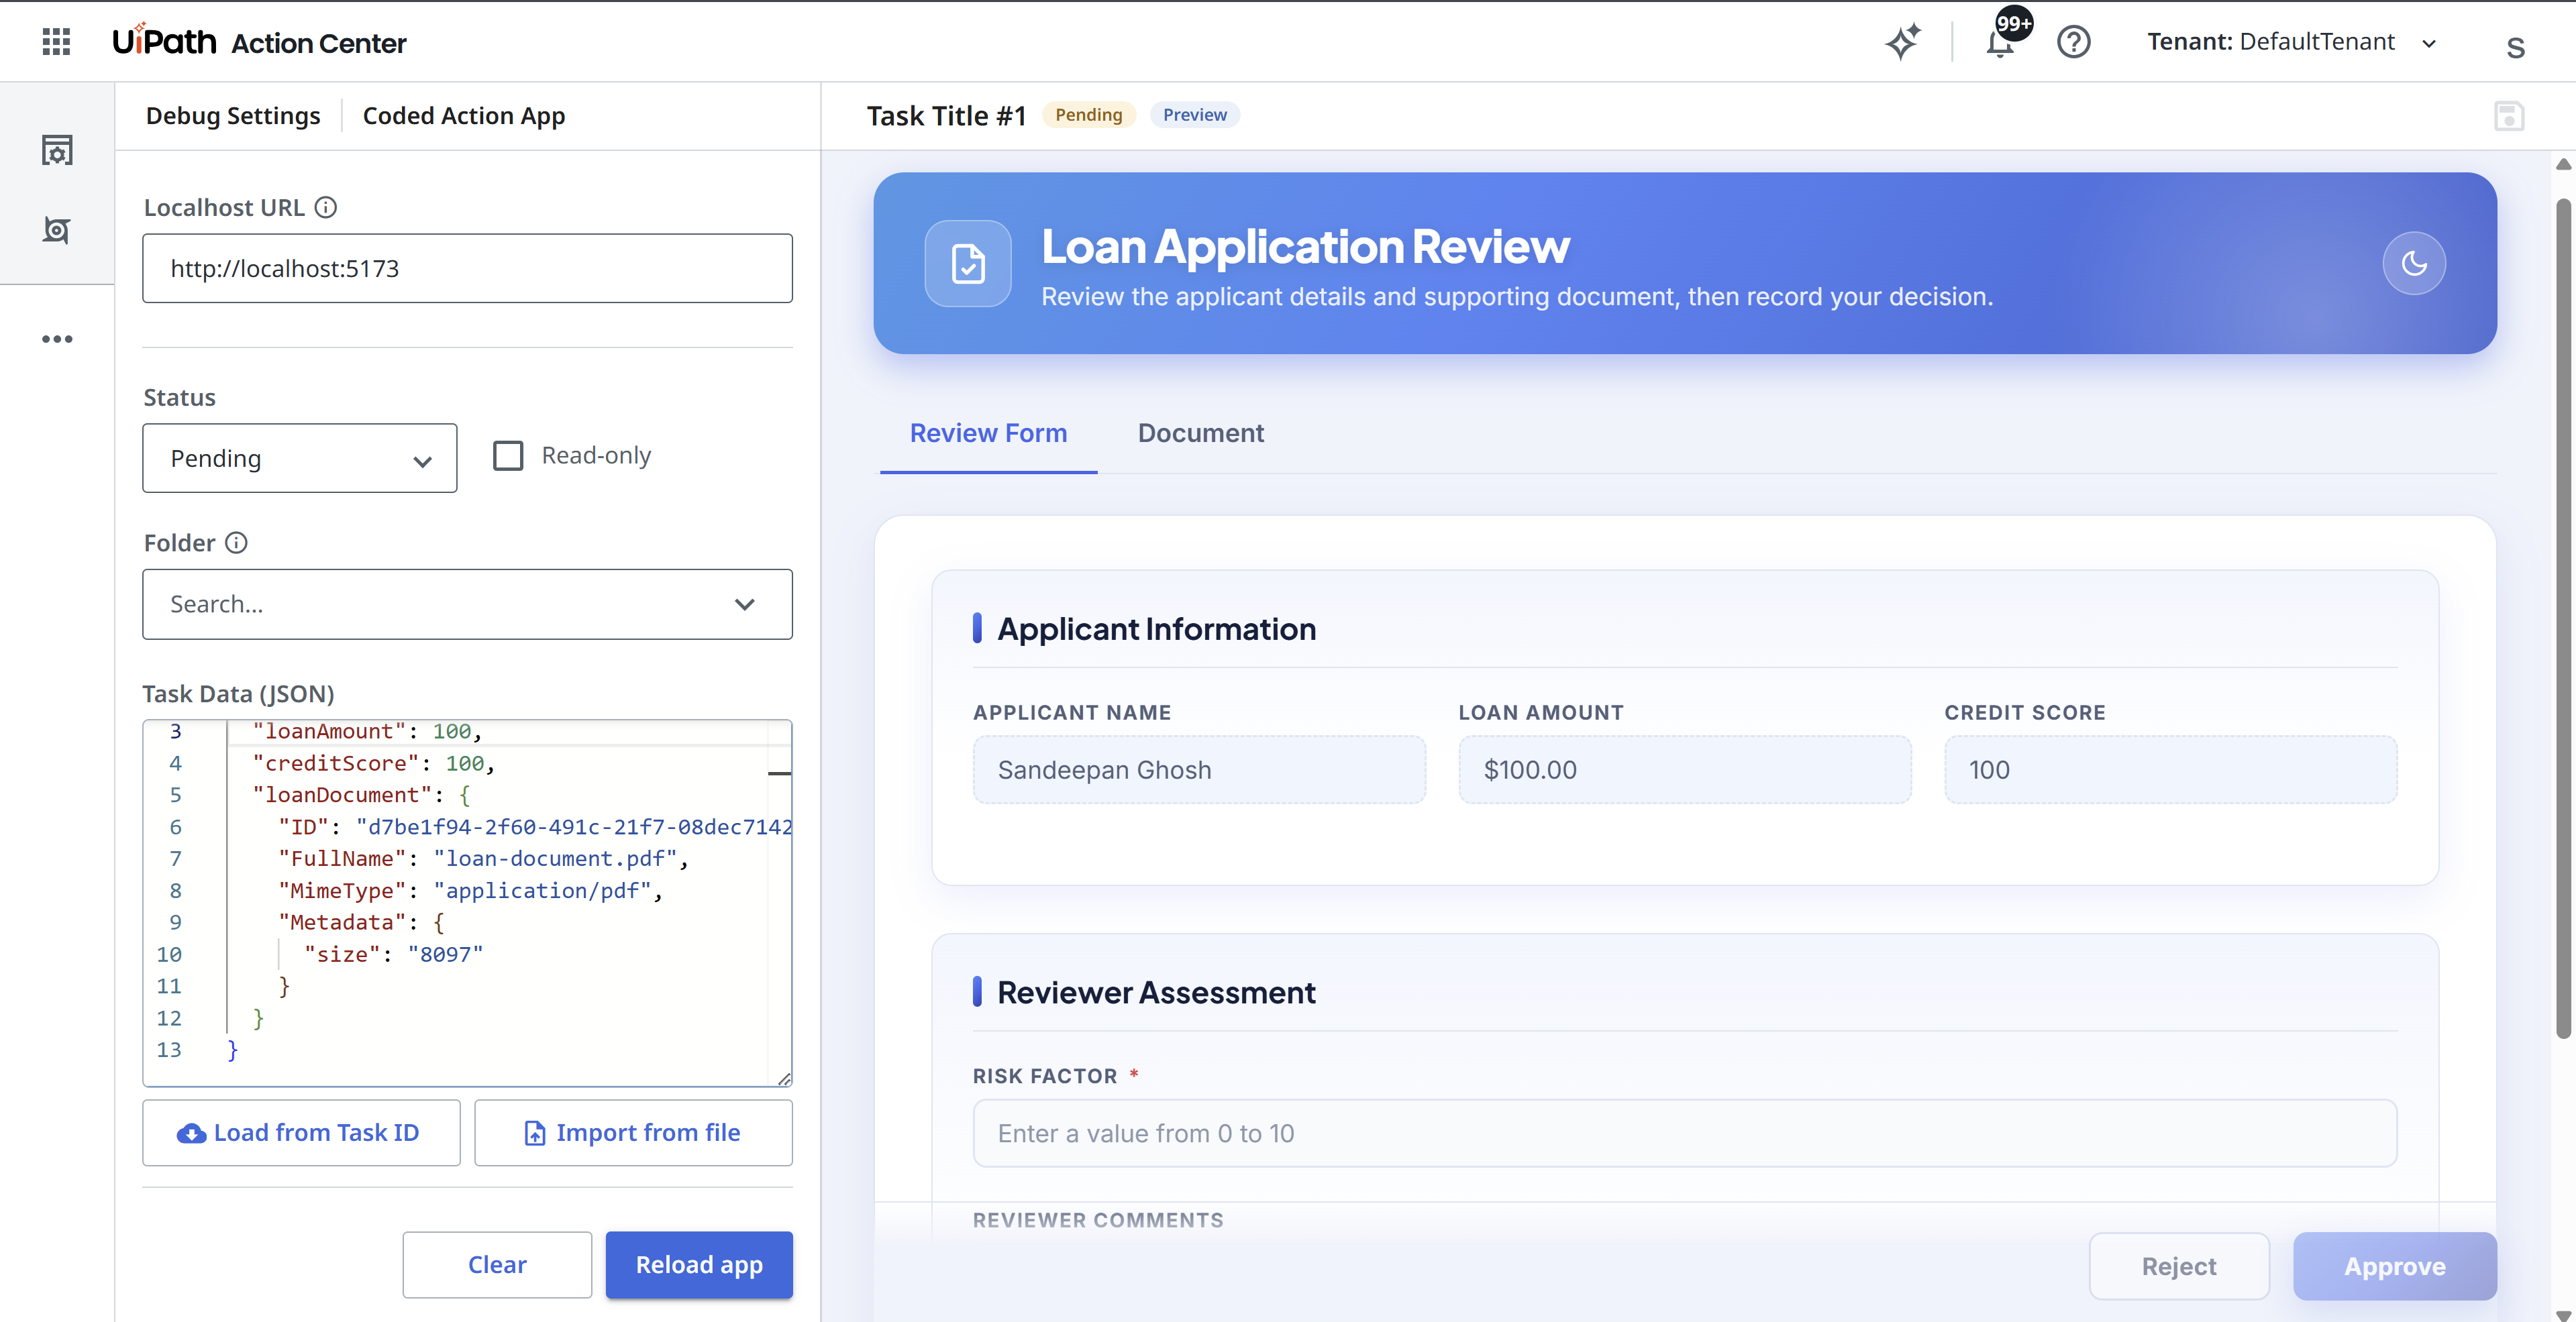
Task: Click the page vertical scrollbar
Action: point(2563,620)
